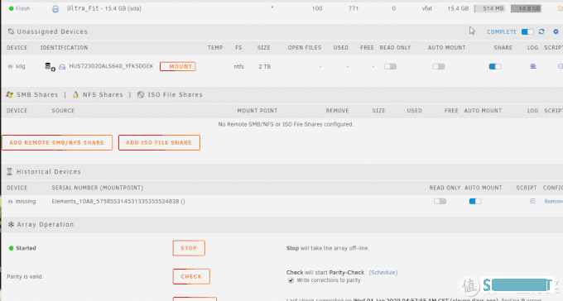563x301 pixels.
Task: Click the missing device status icon
Action: click(11, 202)
